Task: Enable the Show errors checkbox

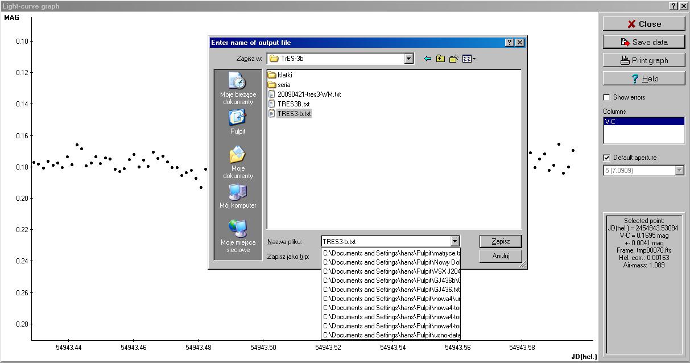Action: 607,97
